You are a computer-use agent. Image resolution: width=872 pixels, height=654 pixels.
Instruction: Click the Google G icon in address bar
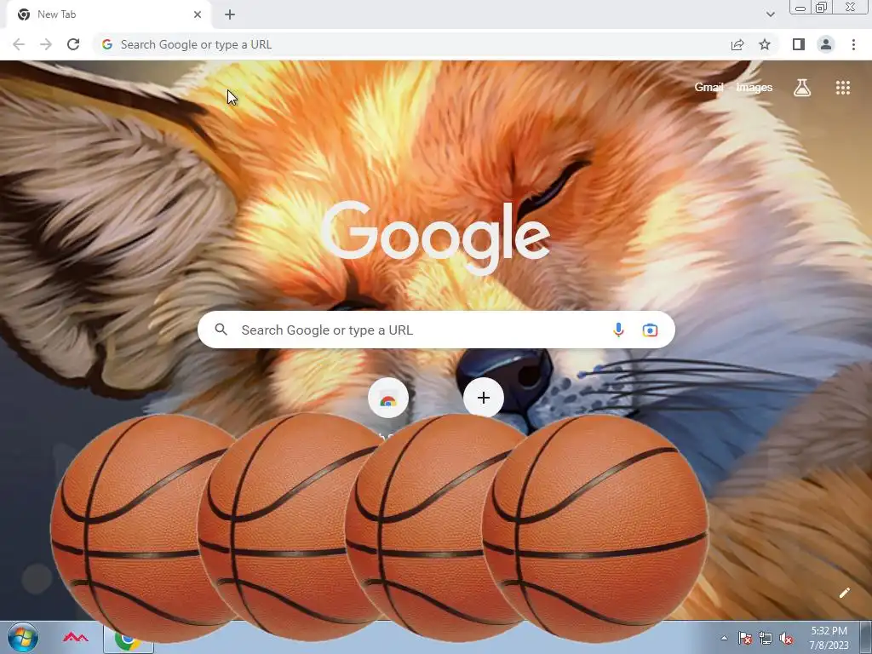pos(107,44)
